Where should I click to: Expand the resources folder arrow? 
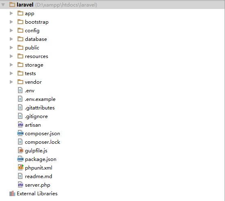click(11, 56)
